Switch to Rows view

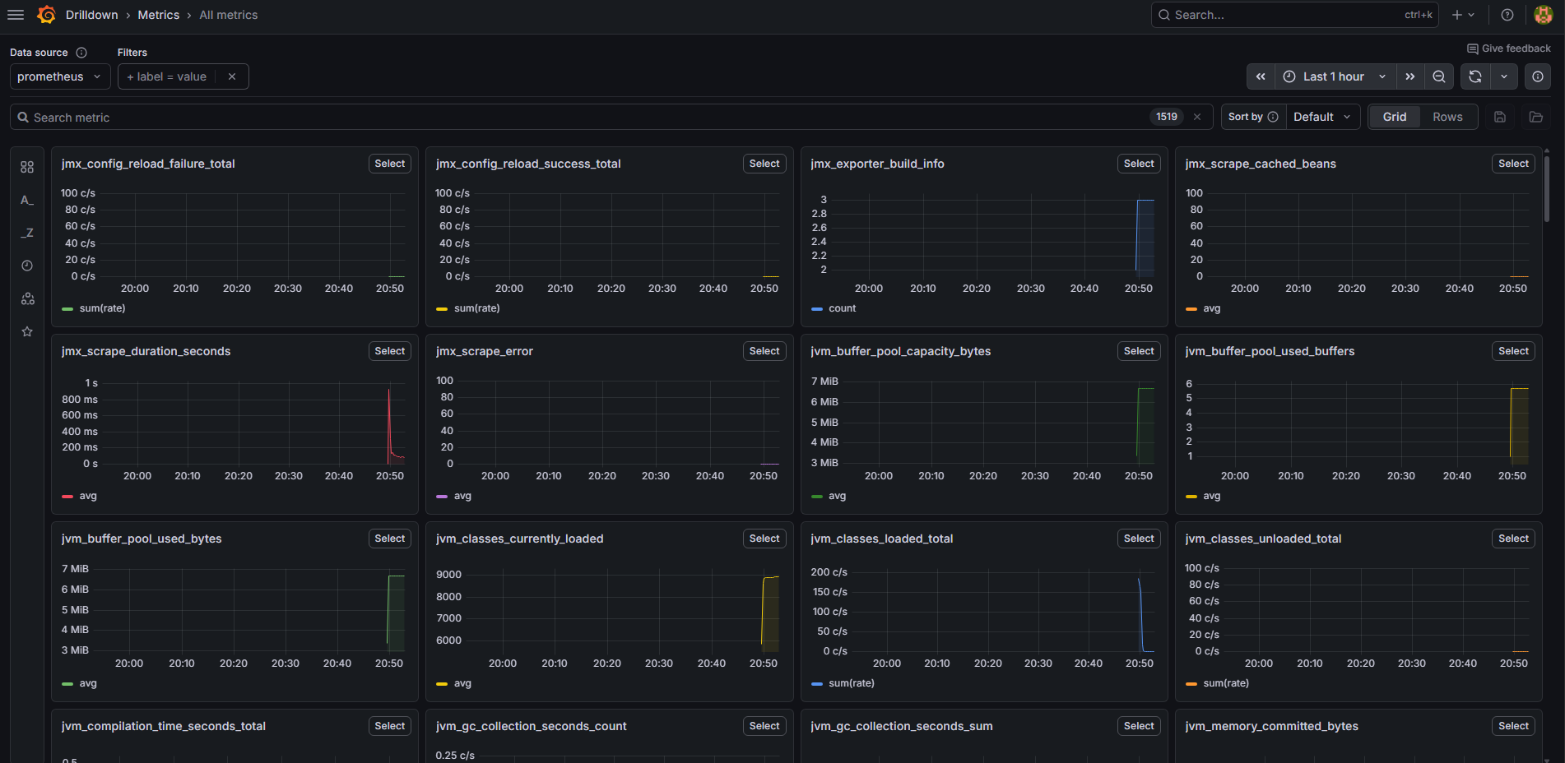pos(1447,117)
